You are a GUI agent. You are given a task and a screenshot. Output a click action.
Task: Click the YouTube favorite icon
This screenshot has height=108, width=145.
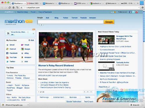point(7,57)
